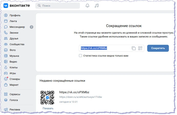This screenshot has height=115, width=177.
Task: Click Показать under the QR code
Action: 48,108
